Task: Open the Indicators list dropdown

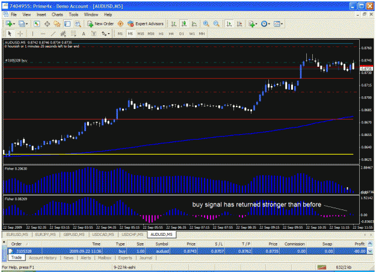Action: click(256, 24)
